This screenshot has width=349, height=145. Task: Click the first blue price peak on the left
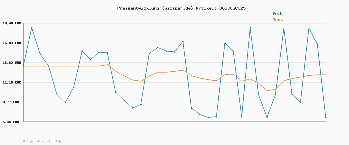(x=32, y=28)
